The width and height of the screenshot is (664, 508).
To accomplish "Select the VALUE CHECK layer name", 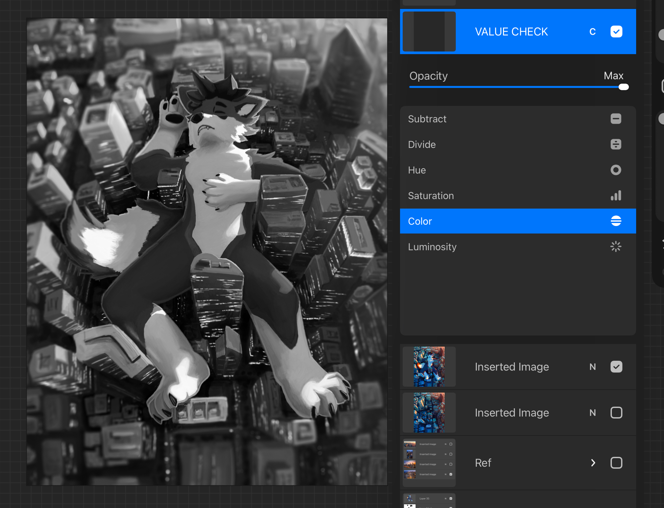I will click(x=511, y=32).
